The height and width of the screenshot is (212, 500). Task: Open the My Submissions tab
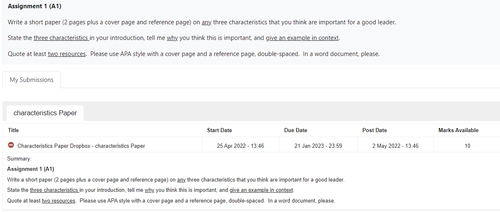32,80
